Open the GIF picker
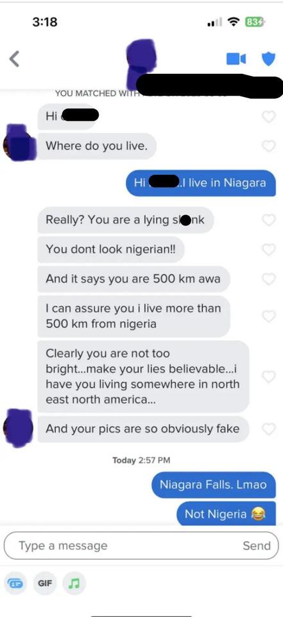 coord(45,583)
